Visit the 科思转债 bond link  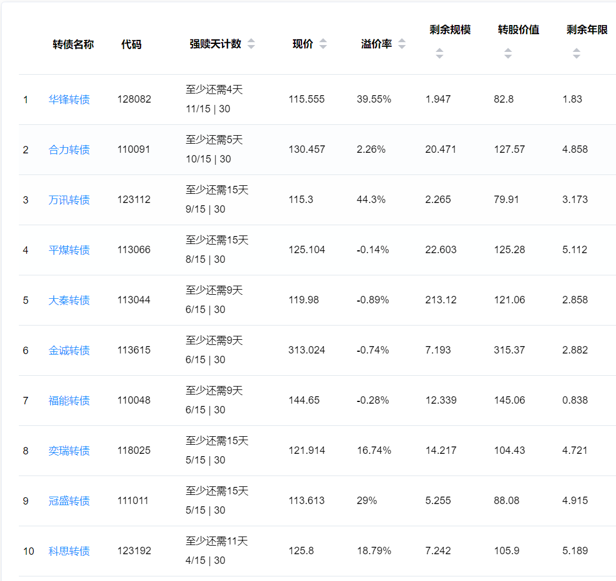[69, 551]
